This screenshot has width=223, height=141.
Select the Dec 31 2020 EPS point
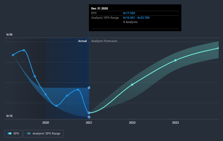[x=89, y=113]
